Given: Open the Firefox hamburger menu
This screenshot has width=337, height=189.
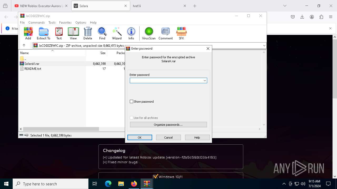Looking at the screenshot, I should point(331,17).
